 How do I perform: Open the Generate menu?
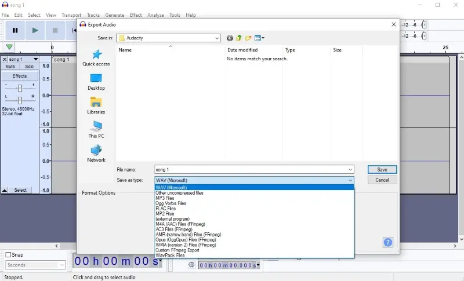pos(114,15)
